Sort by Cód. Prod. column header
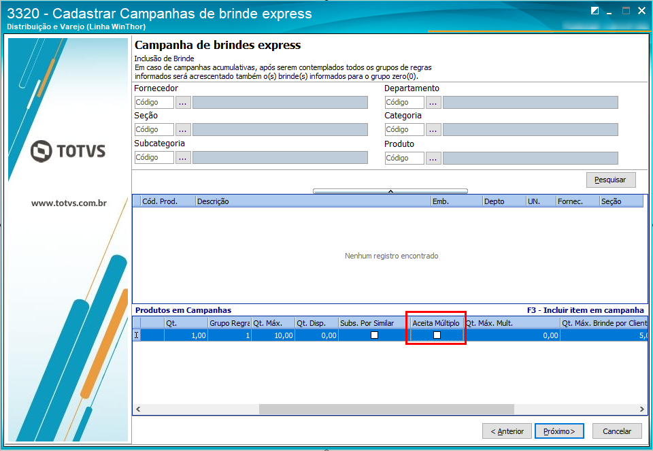Screen dimensions: 653x451 click(168, 201)
